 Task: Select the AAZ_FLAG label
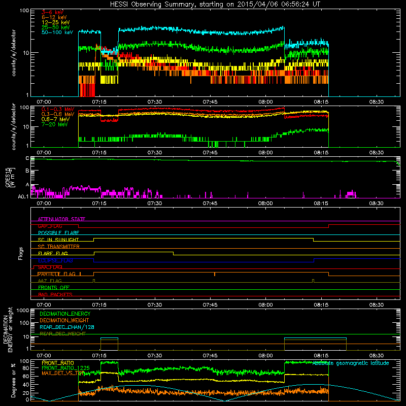[50, 281]
